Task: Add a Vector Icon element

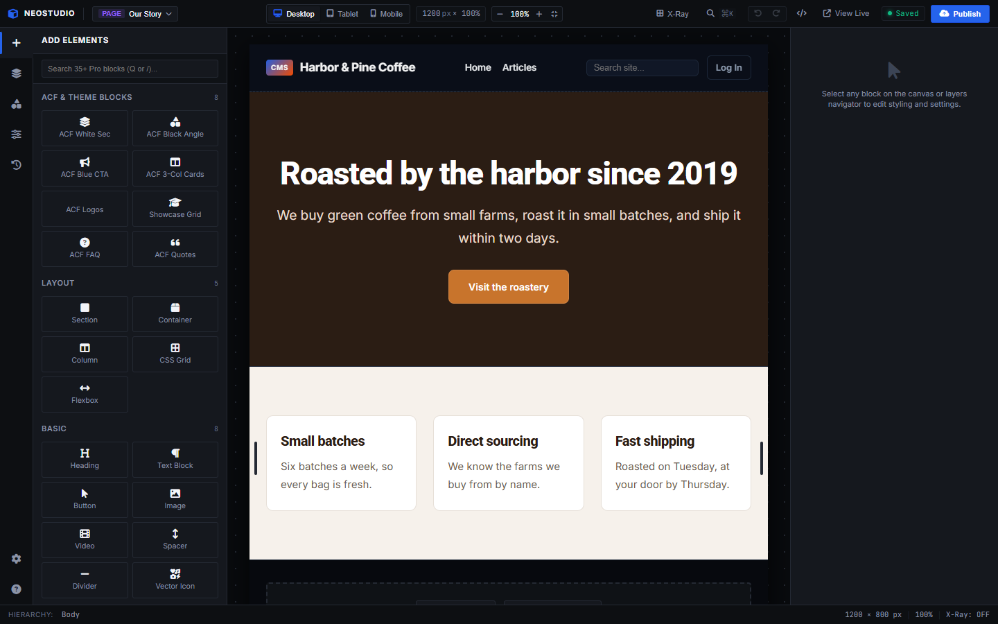Action: point(175,580)
